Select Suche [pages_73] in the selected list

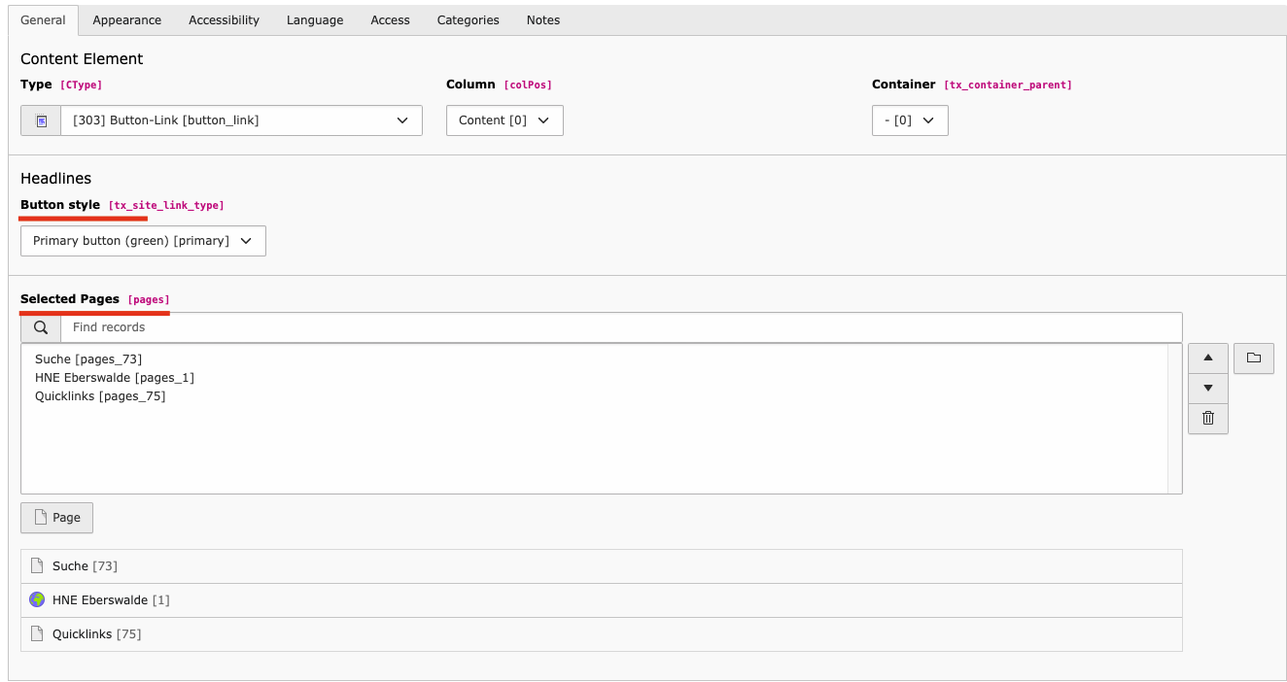(88, 359)
